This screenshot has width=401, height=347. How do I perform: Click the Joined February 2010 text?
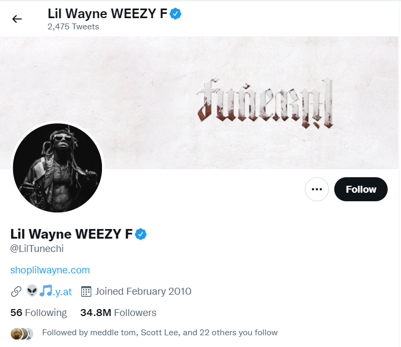(x=143, y=291)
